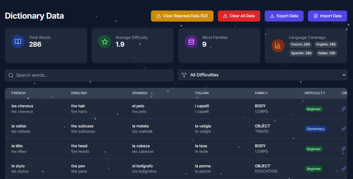353x179 pixels.
Task: Click Clear Rejected Data (52) button
Action: click(x=182, y=16)
